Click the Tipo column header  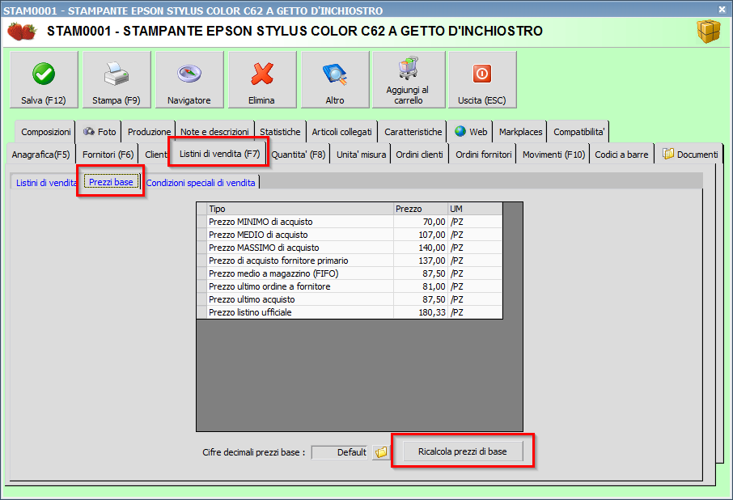point(300,209)
